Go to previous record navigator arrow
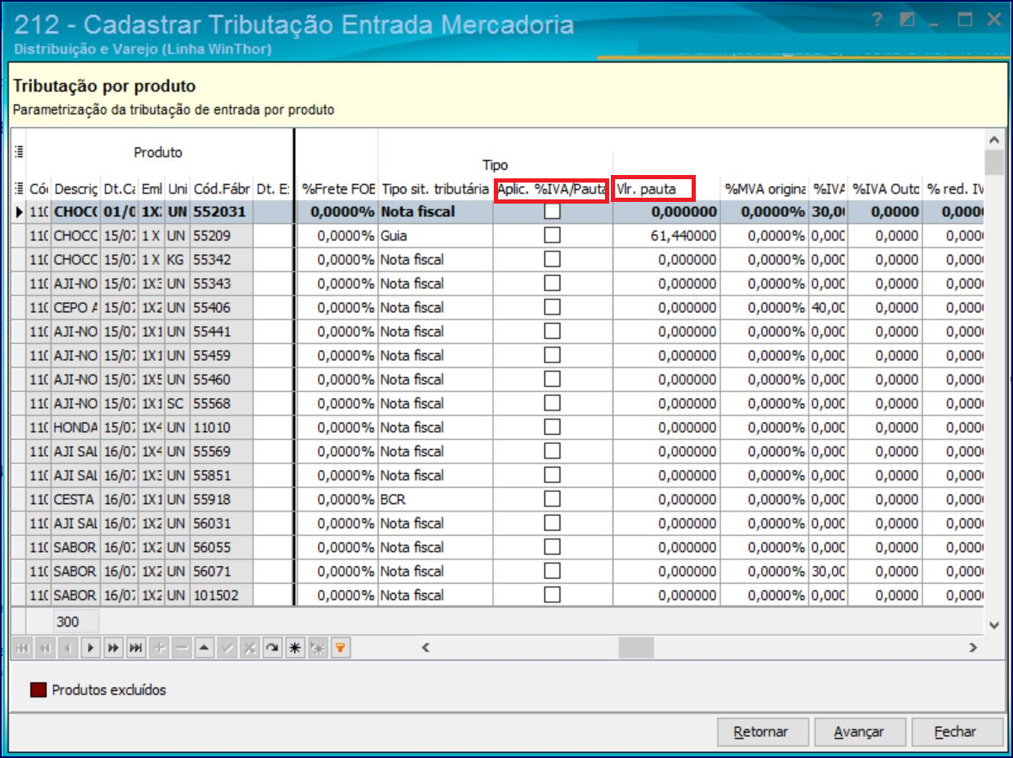Screen dimensions: 1013x758 click(x=68, y=648)
